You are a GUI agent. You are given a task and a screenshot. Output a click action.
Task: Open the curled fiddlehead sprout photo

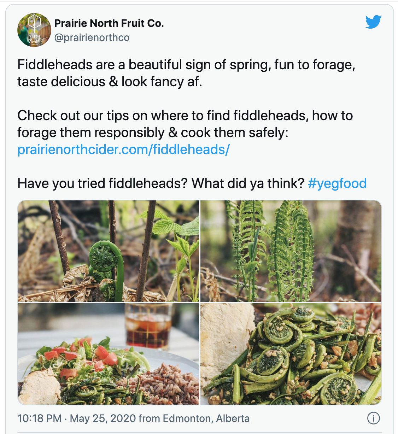pos(109,251)
